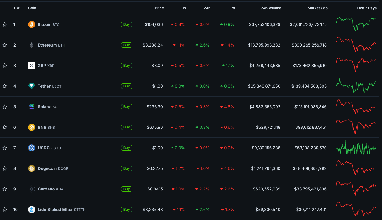Click Buy next to USDC
382x220 pixels.
click(126, 148)
